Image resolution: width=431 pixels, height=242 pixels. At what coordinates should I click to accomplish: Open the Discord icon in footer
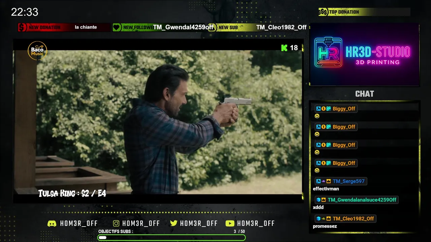click(x=52, y=224)
